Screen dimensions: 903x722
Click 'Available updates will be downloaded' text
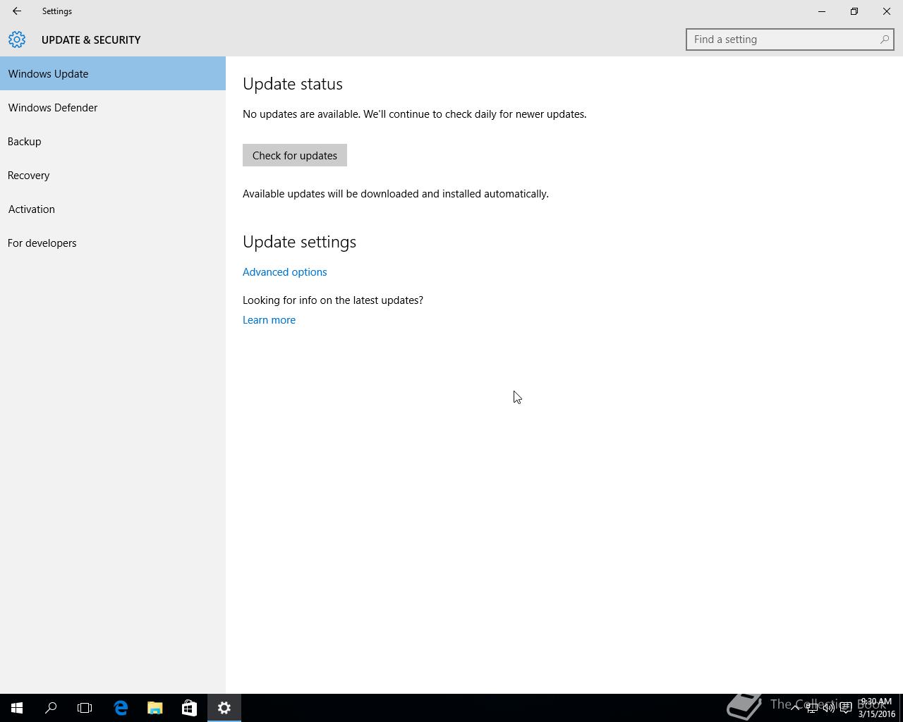point(396,193)
